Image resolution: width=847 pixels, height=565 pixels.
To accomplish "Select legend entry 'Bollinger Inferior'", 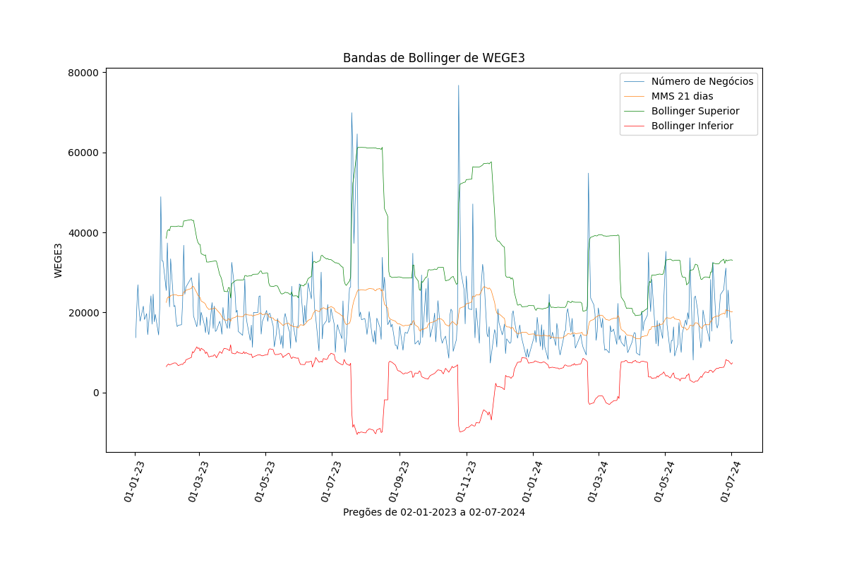I will point(692,126).
